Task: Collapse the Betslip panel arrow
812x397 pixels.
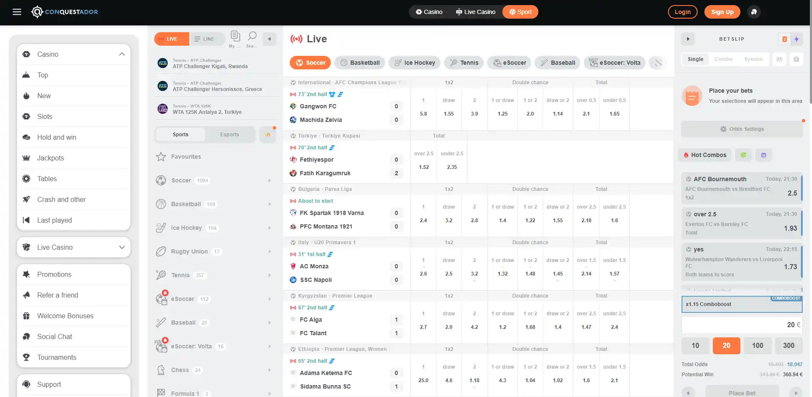Action: click(688, 39)
